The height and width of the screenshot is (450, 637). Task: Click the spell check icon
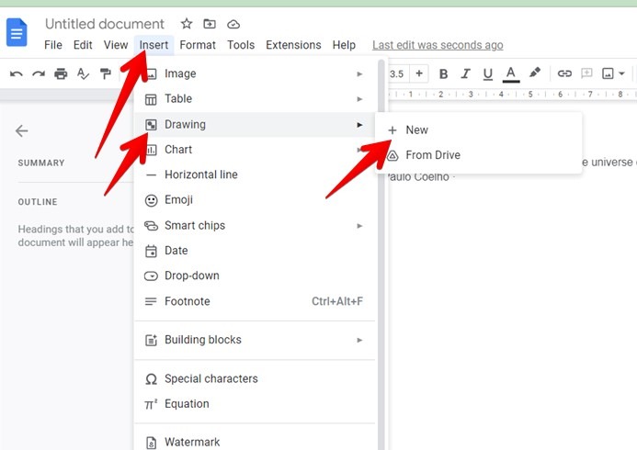pos(83,73)
